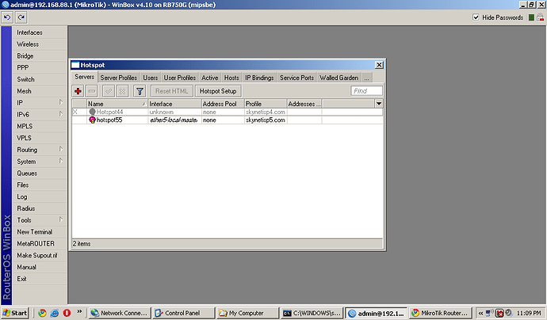Click the Reset HTML button
This screenshot has height=320, width=547.
pyautogui.click(x=172, y=91)
